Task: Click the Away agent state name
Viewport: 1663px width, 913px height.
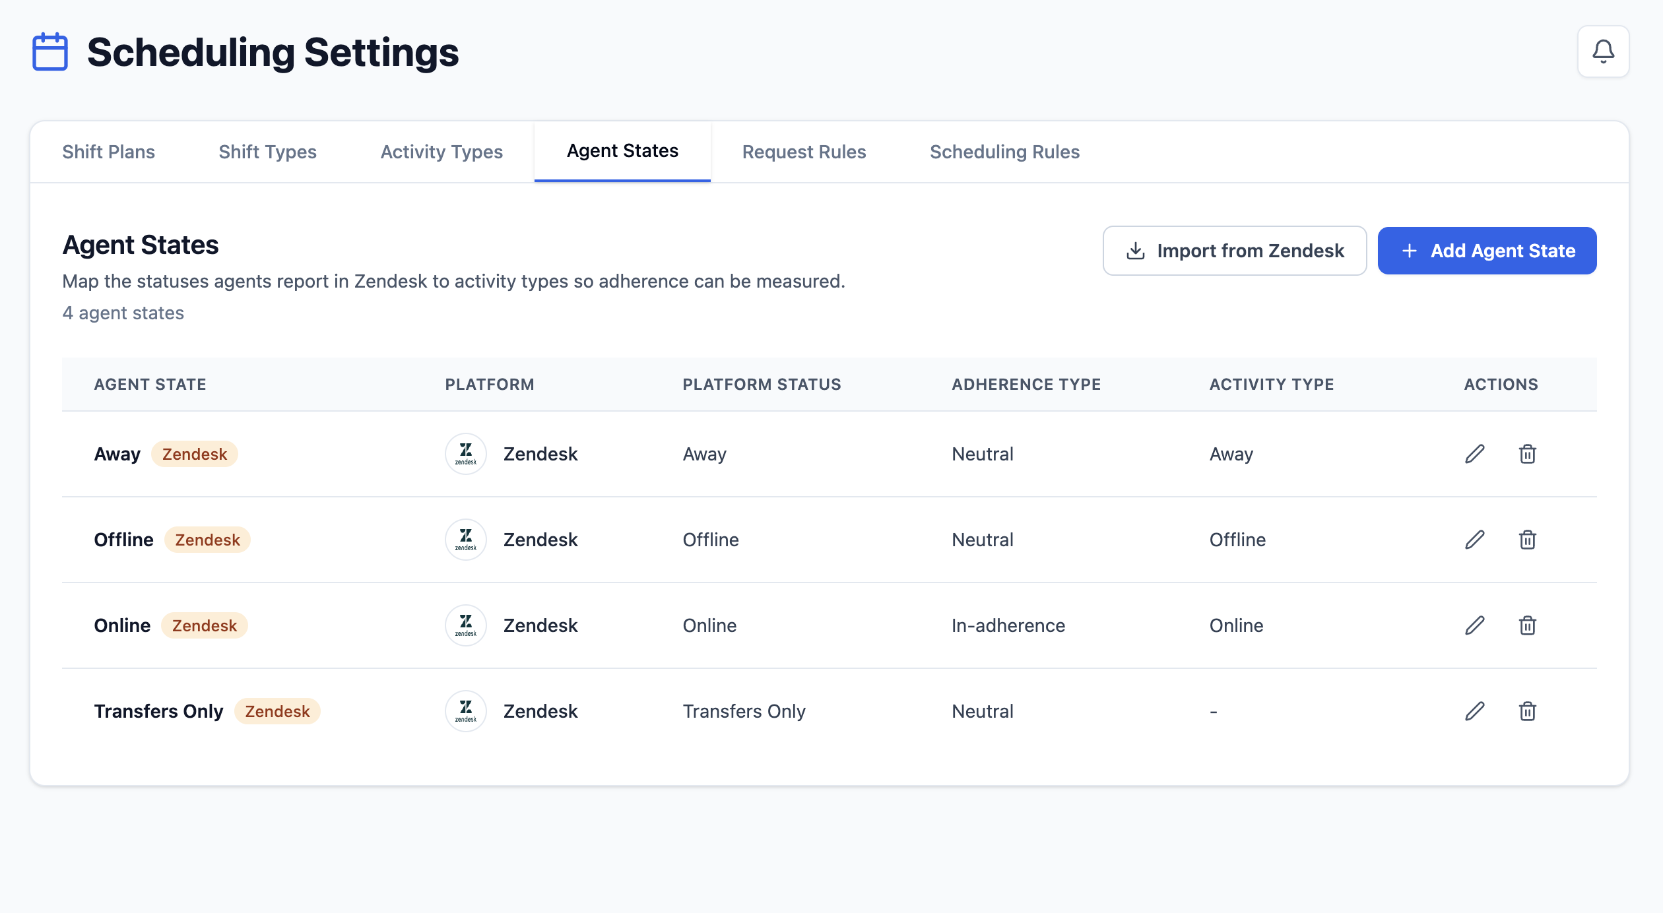Action: click(117, 454)
